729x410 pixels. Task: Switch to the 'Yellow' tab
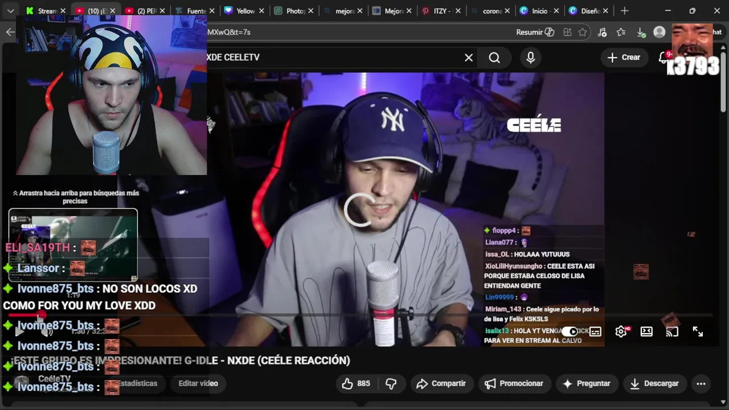pos(240,11)
